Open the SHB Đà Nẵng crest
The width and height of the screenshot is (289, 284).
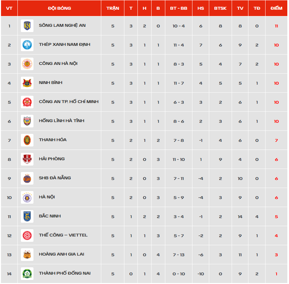(27, 178)
